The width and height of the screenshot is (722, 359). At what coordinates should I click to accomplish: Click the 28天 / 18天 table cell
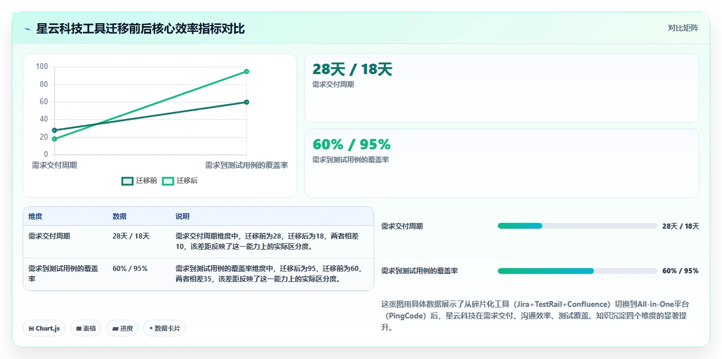click(131, 236)
